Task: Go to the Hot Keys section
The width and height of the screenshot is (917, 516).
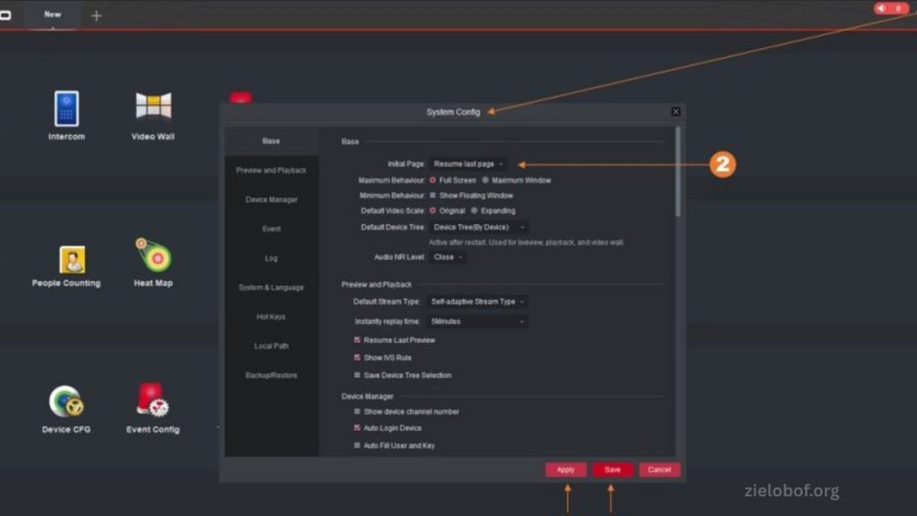Action: (x=271, y=317)
